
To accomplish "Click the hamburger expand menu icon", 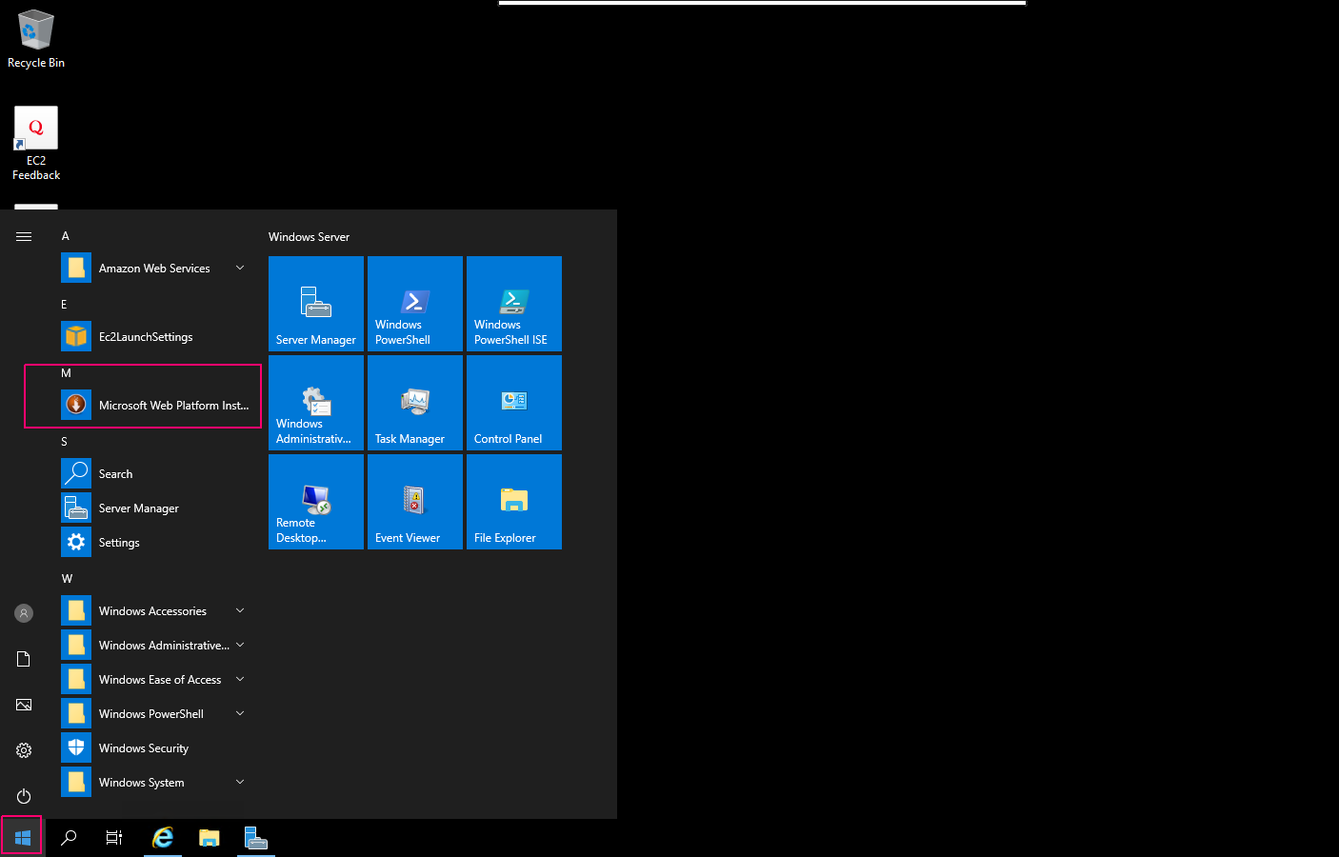I will (x=24, y=236).
